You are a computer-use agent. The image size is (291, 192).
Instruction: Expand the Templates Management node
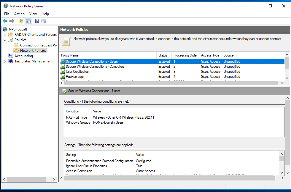click(5, 62)
